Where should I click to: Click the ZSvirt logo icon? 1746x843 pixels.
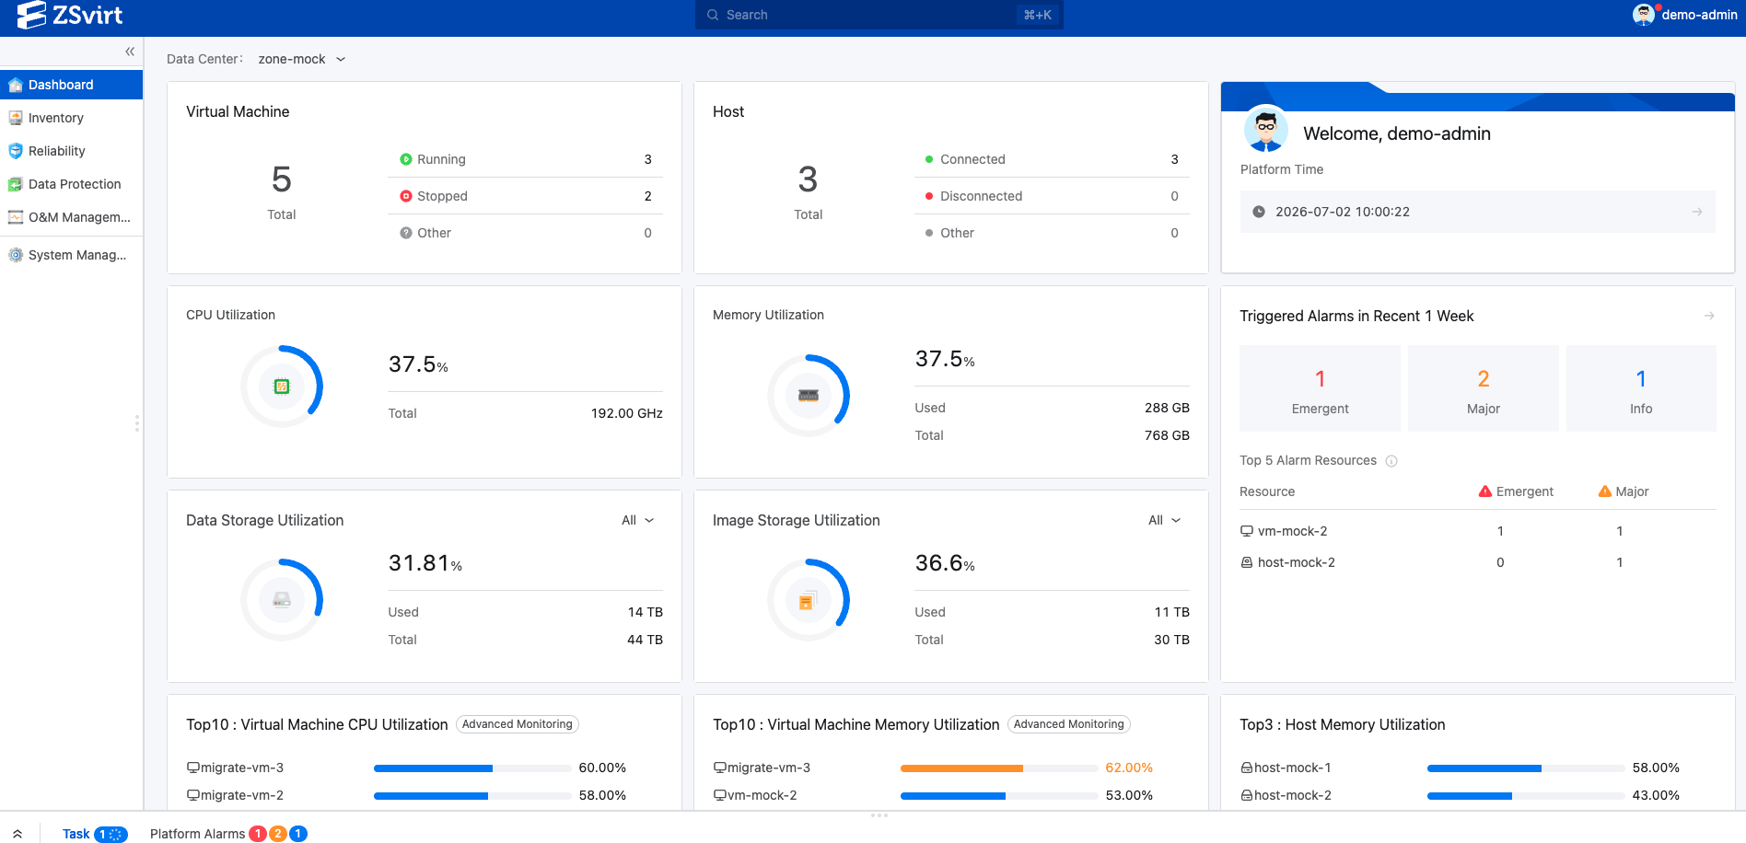[31, 15]
